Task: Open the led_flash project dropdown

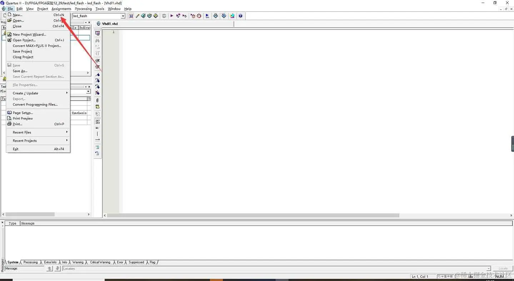Action: (x=123, y=16)
